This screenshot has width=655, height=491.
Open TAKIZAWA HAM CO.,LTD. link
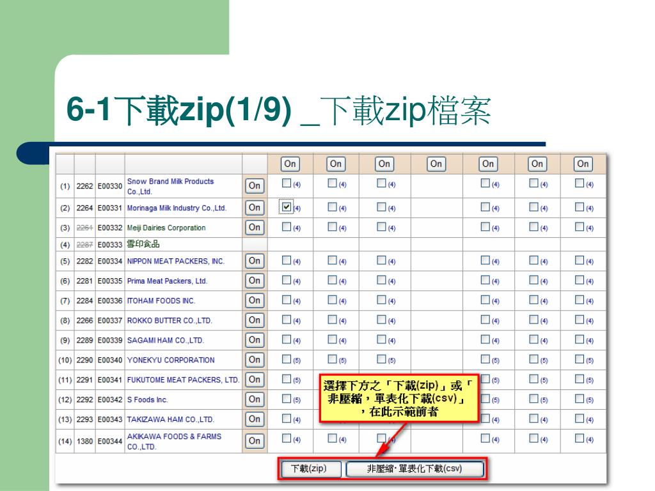click(x=170, y=419)
